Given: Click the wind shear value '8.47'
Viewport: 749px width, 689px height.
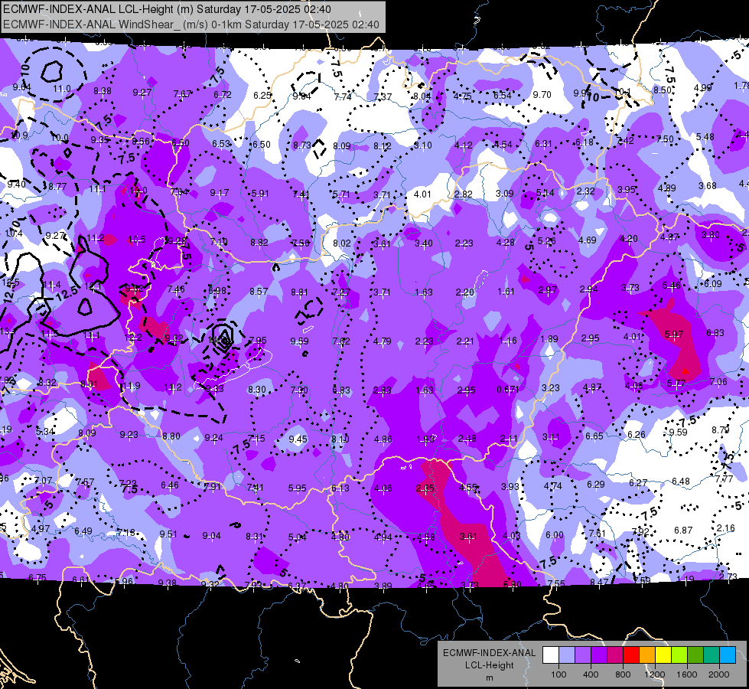Looking at the screenshot, I should [x=599, y=583].
